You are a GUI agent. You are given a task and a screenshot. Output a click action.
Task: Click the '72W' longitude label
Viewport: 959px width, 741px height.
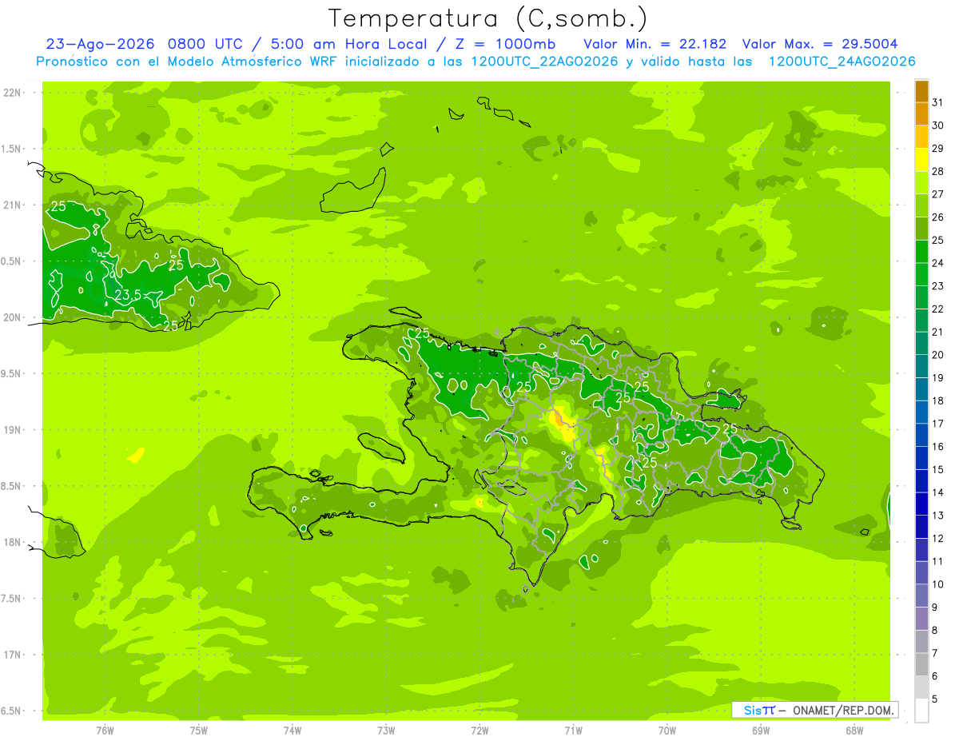(x=479, y=730)
